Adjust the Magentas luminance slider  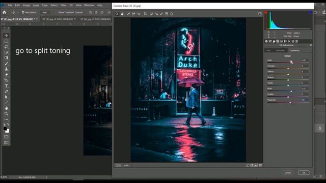(290, 103)
